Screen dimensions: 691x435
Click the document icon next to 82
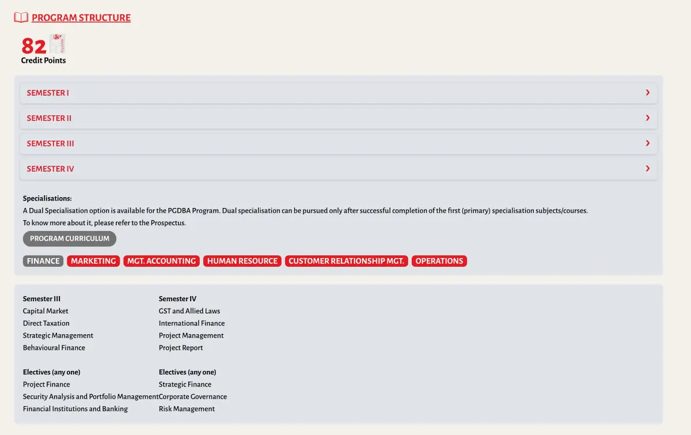click(57, 44)
